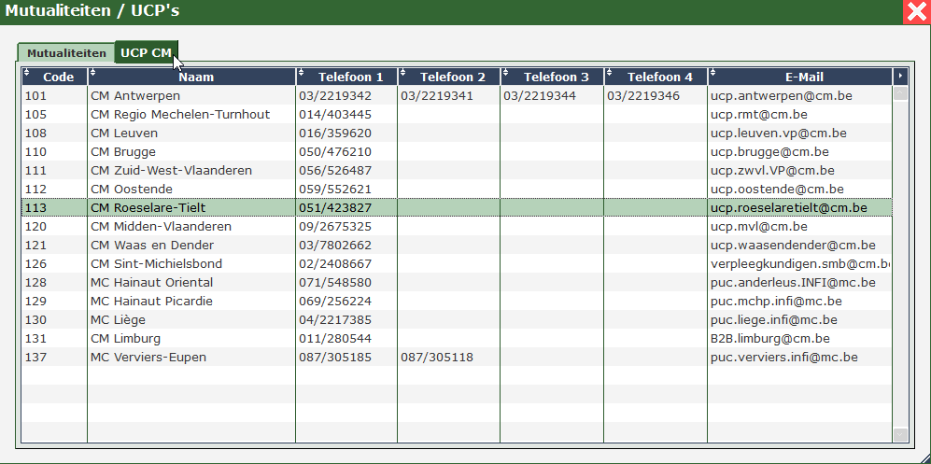Image resolution: width=931 pixels, height=464 pixels.
Task: Select the CM Brugge row
Action: coord(457,151)
